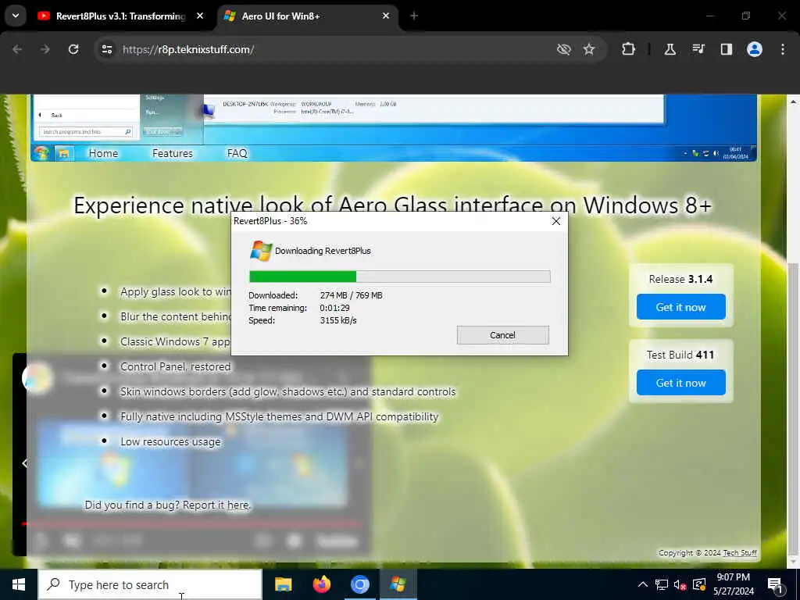Go back to previous page
800x600 pixels.
pos(17,49)
